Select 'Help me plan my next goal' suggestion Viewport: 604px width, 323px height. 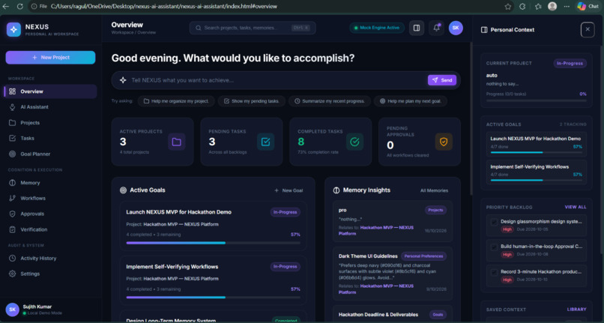click(x=411, y=101)
